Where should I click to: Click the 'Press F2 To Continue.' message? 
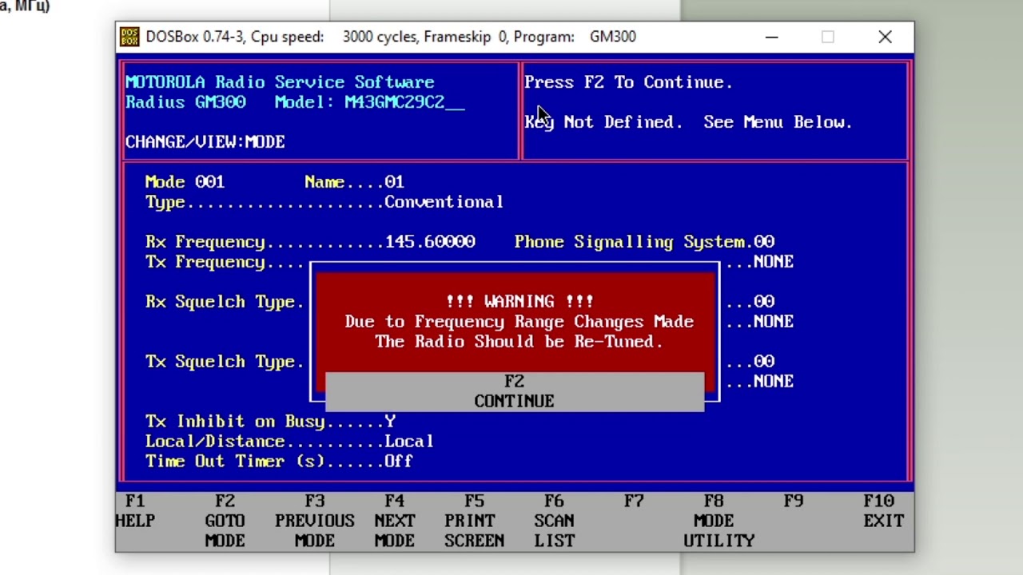pyautogui.click(x=629, y=82)
